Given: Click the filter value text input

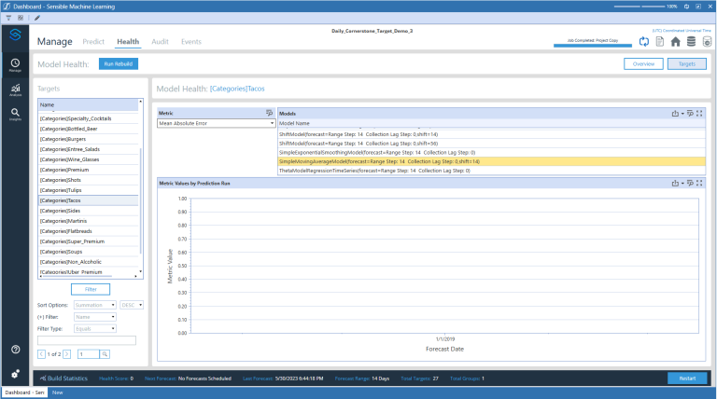Looking at the screenshot, I should [x=87, y=340].
